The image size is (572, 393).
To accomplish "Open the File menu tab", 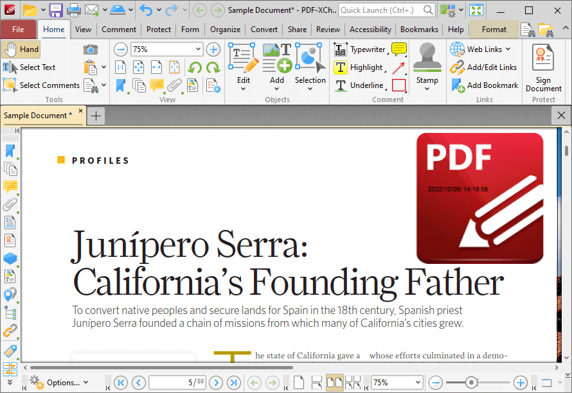I will click(x=18, y=30).
